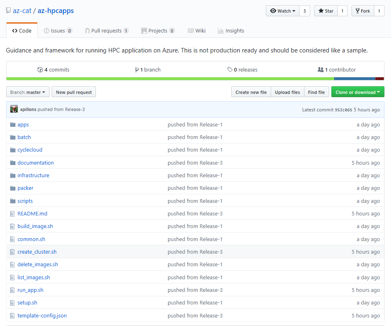Open the infrastructure folder link
Viewport: 391px width, 326px height.
click(x=33, y=175)
